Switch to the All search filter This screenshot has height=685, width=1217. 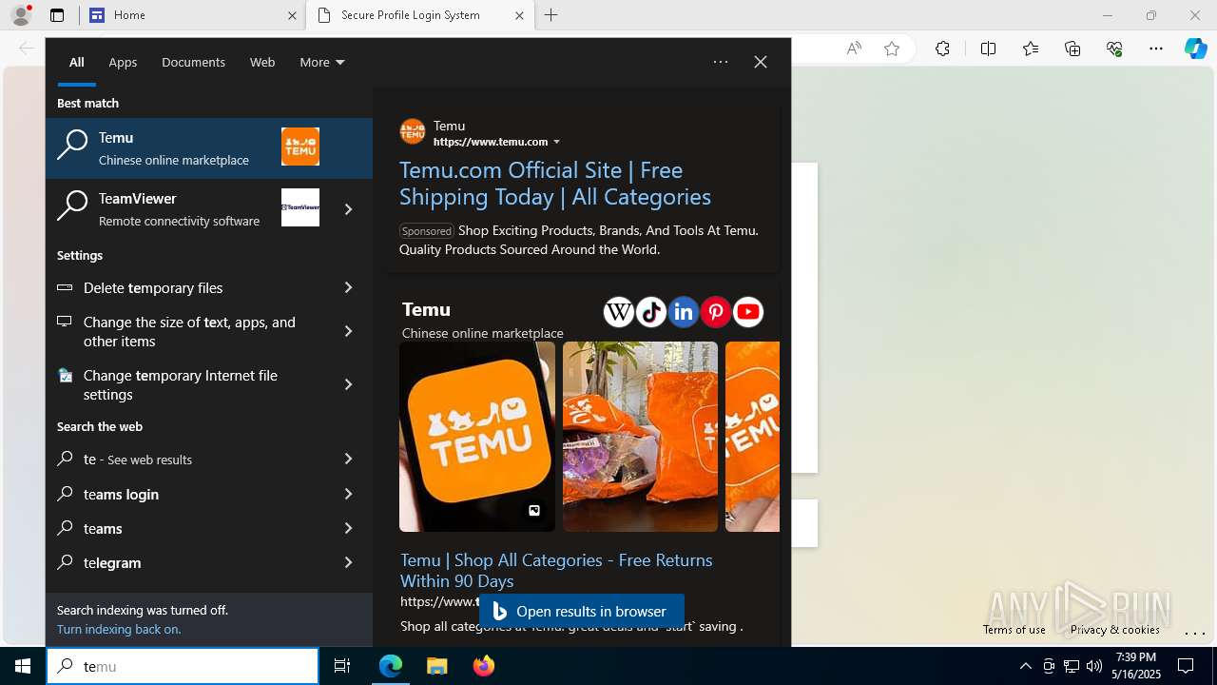tap(77, 62)
